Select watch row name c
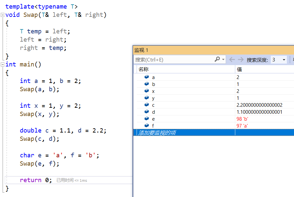The image size is (294, 197). pyautogui.click(x=153, y=105)
